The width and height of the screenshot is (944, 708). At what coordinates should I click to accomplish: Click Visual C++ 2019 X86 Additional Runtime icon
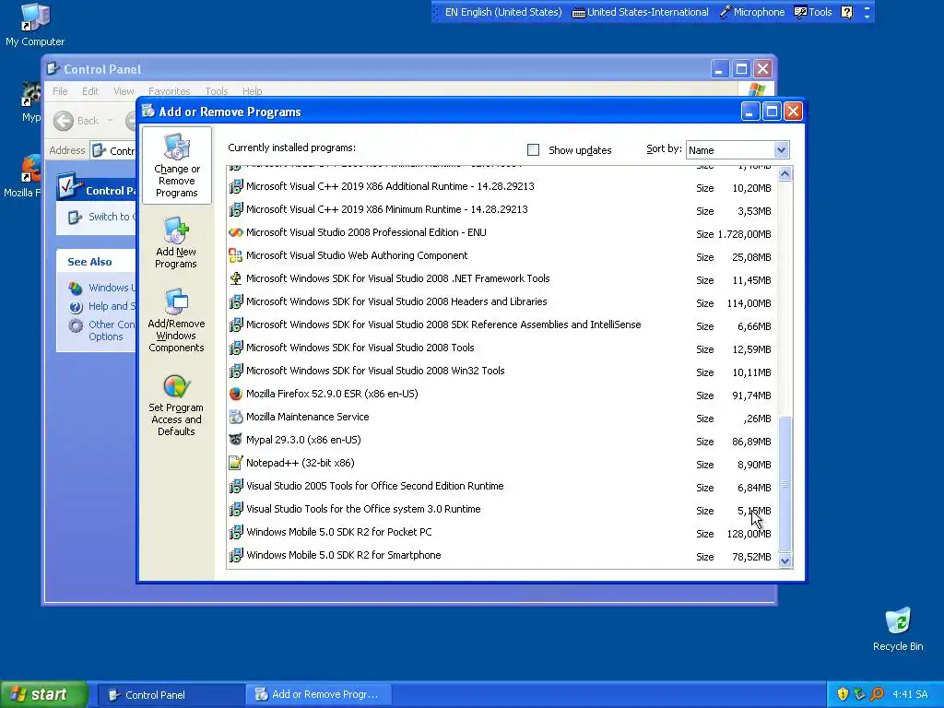236,186
